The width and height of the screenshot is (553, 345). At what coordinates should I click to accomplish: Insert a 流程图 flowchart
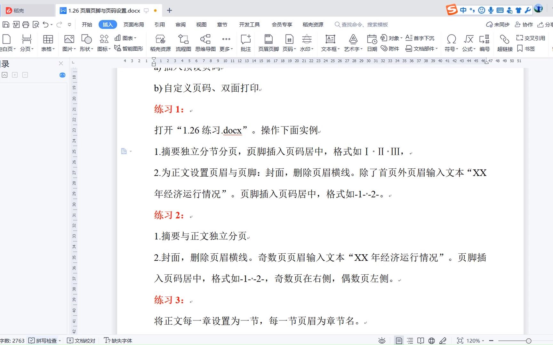pyautogui.click(x=183, y=43)
